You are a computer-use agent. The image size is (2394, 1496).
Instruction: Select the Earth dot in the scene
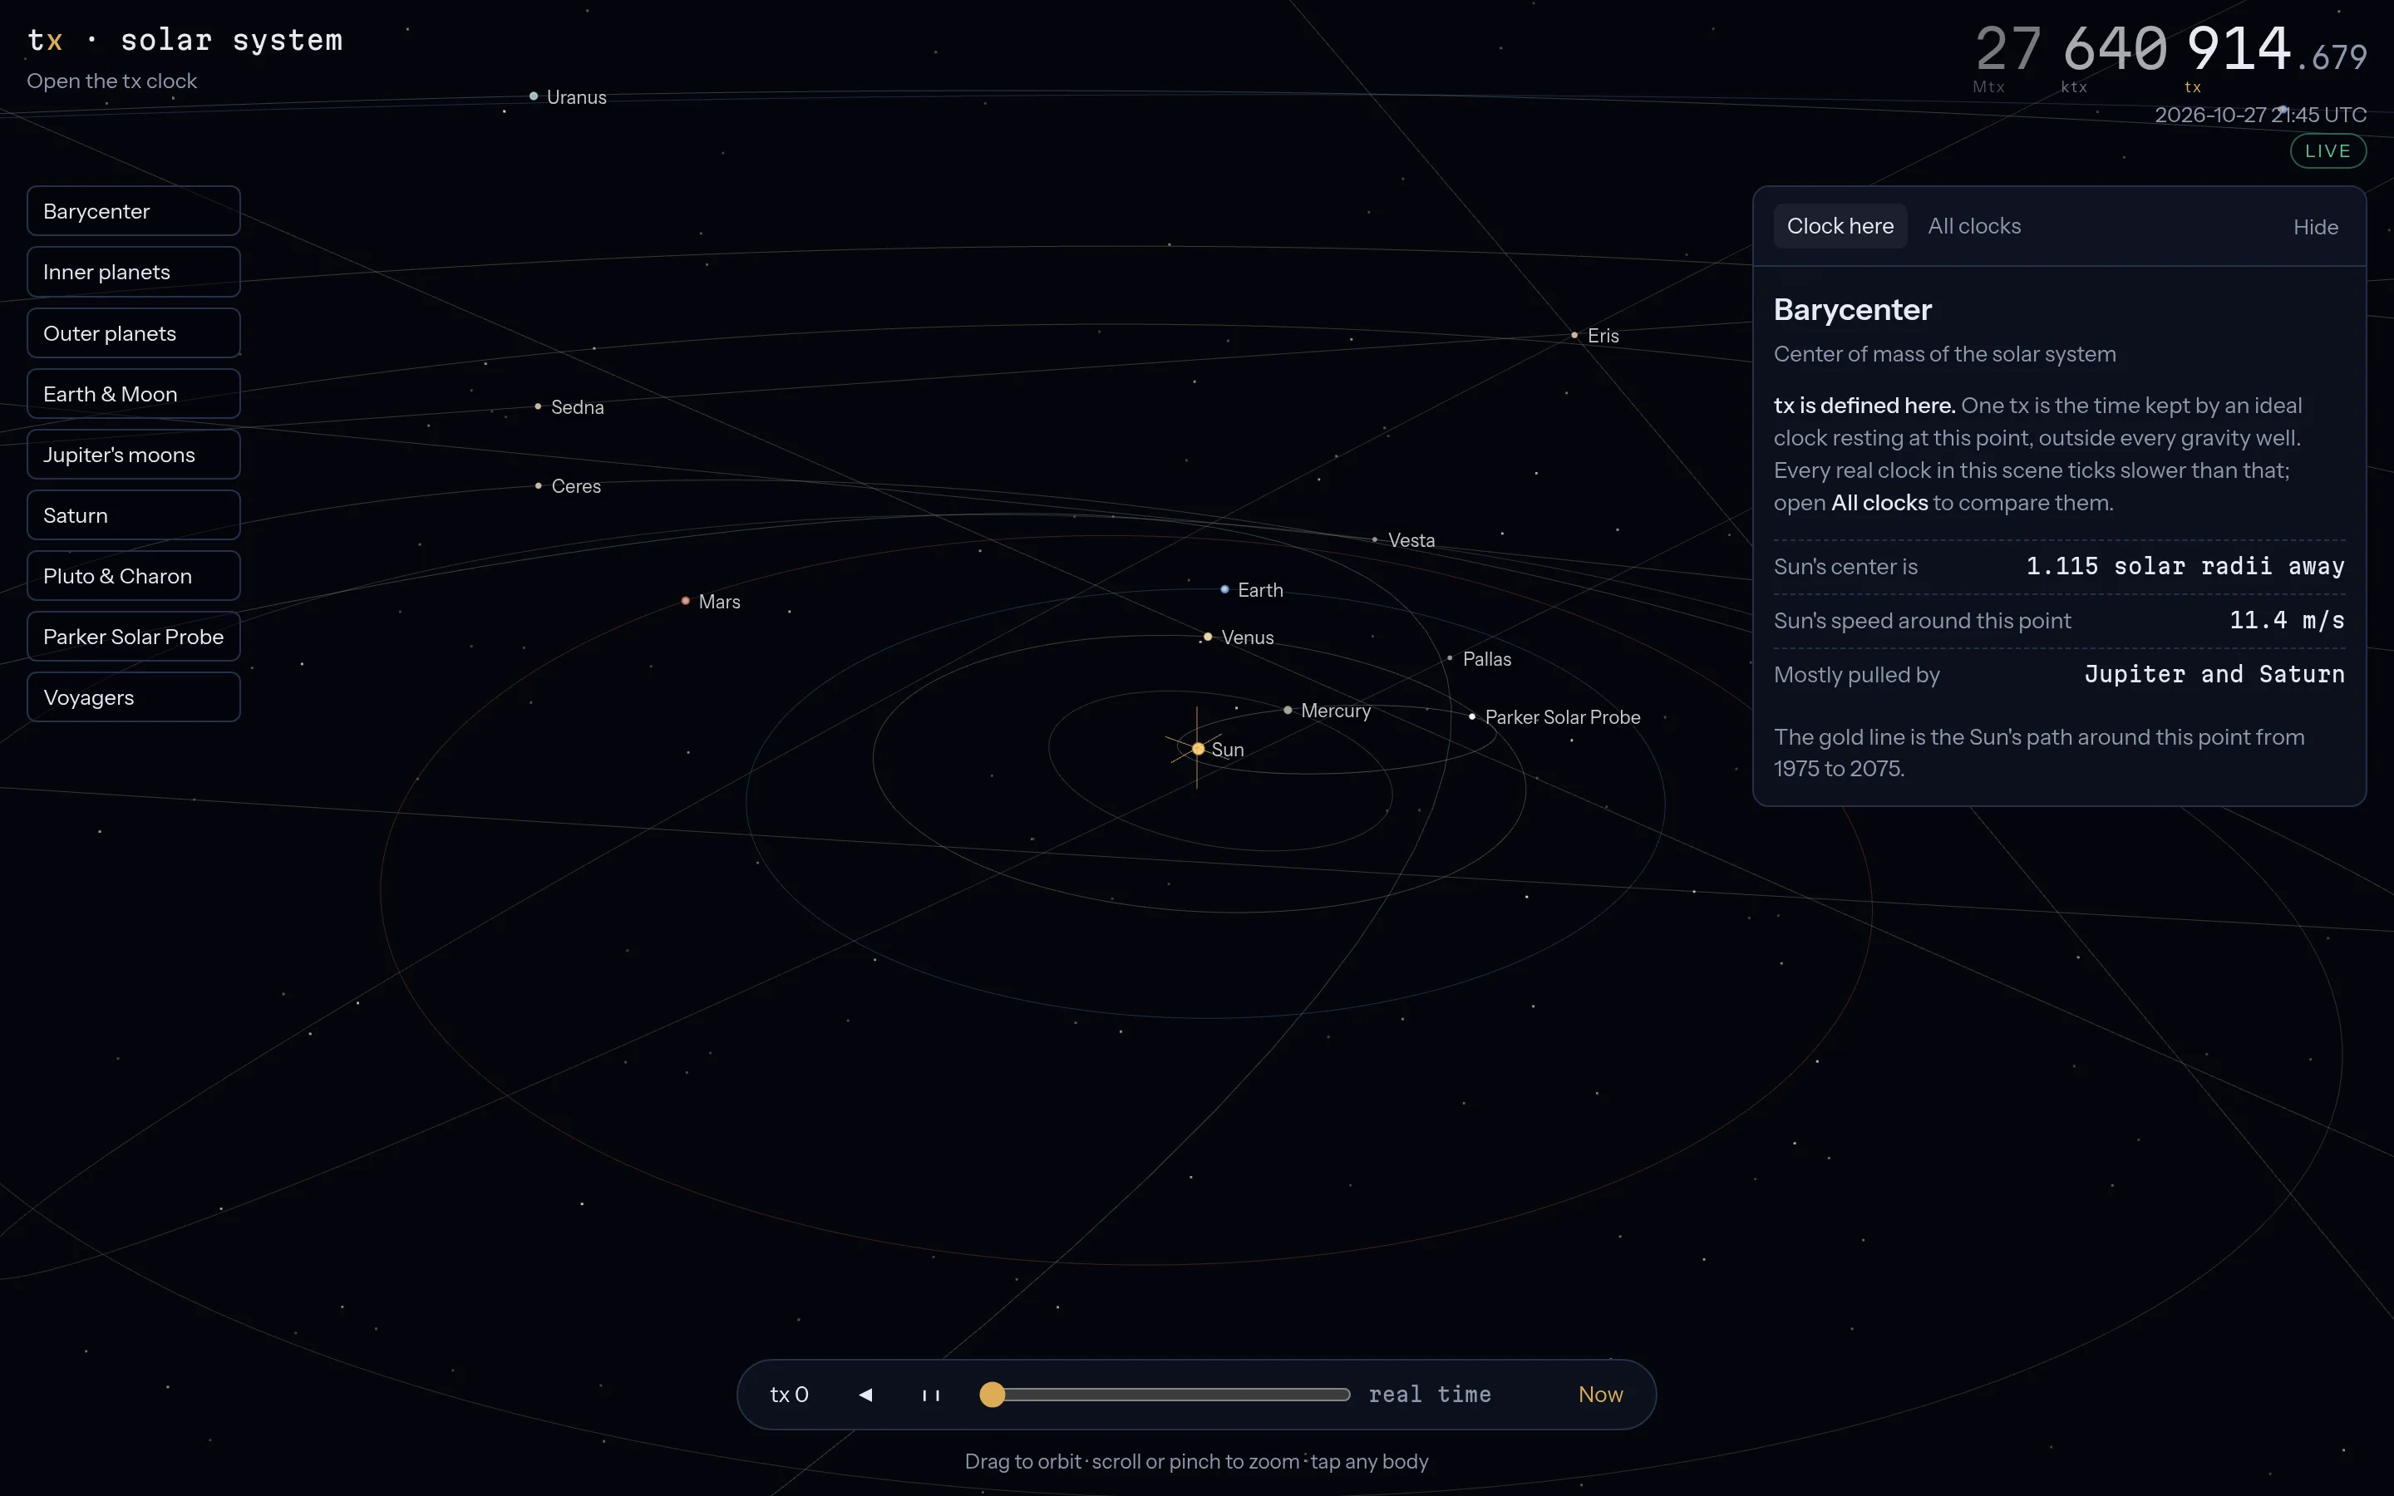click(x=1224, y=590)
